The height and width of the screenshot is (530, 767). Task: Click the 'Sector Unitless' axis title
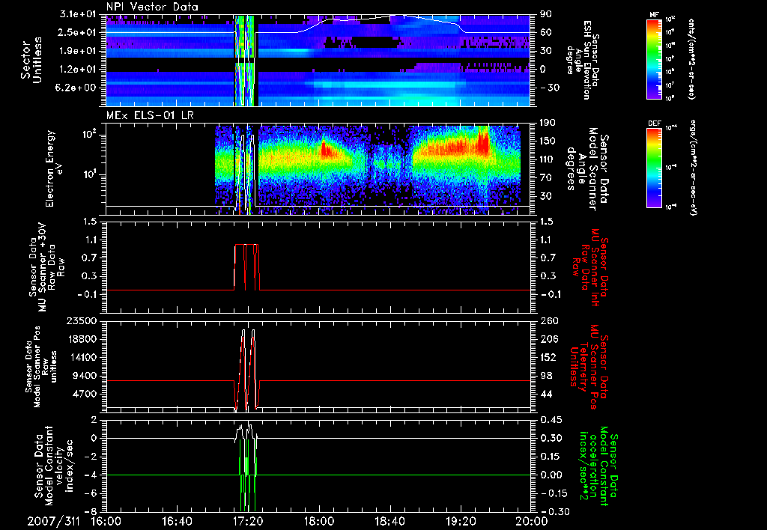tap(31, 60)
